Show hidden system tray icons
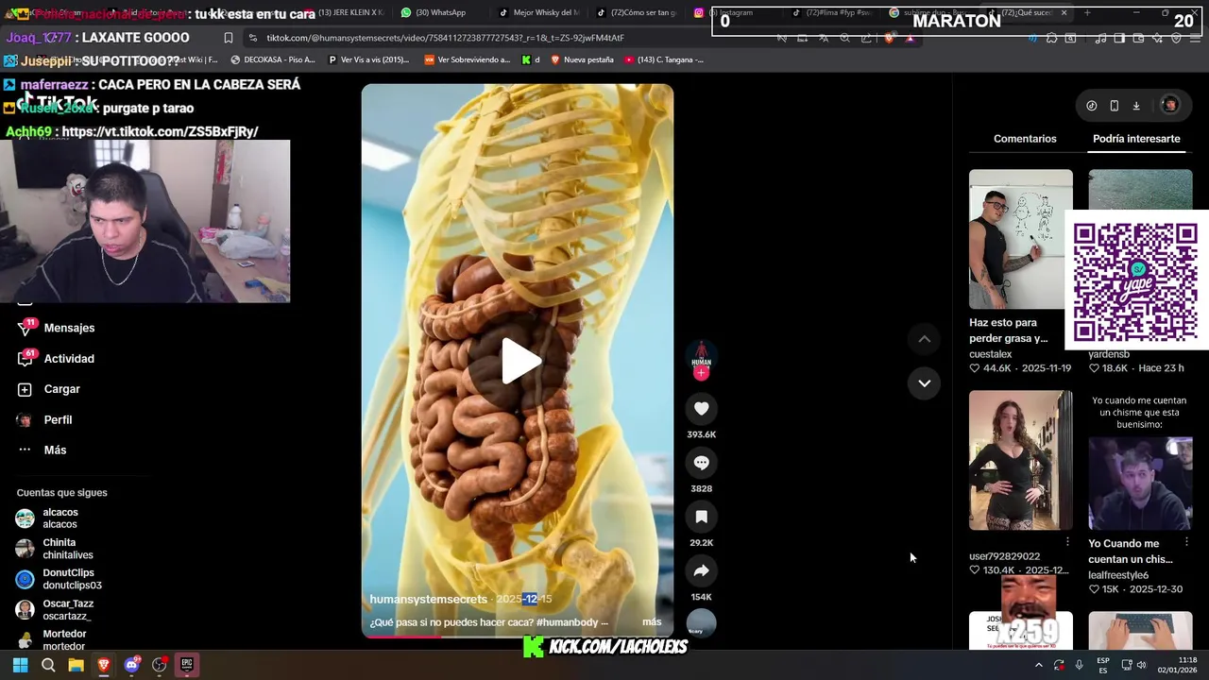Viewport: 1209px width, 680px height. 1038,665
